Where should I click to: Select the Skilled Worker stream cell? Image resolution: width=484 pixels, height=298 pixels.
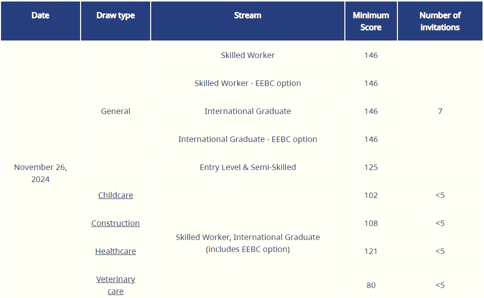click(248, 55)
